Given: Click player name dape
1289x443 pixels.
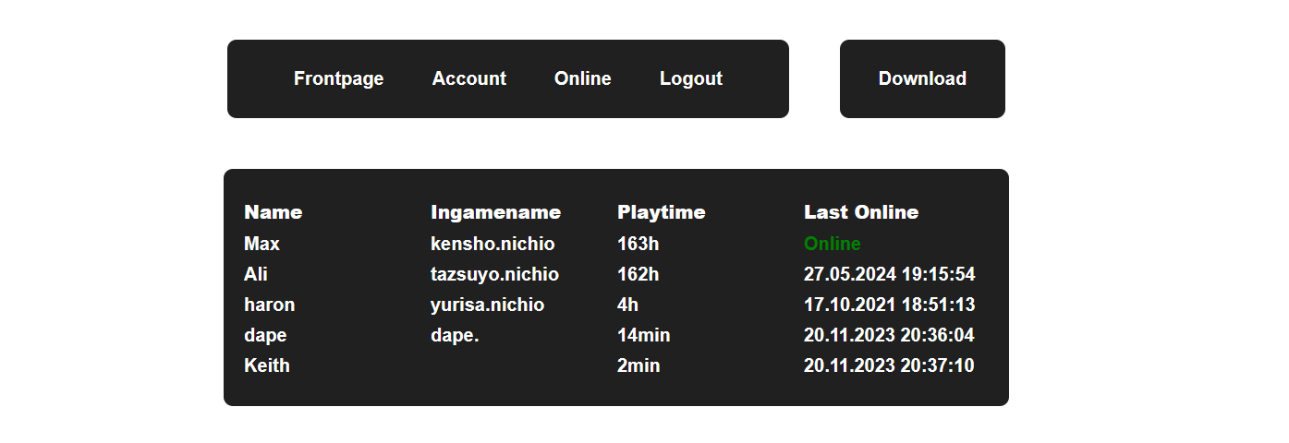Looking at the screenshot, I should point(265,335).
